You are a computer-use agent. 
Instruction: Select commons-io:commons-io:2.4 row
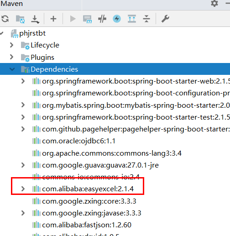115,177
